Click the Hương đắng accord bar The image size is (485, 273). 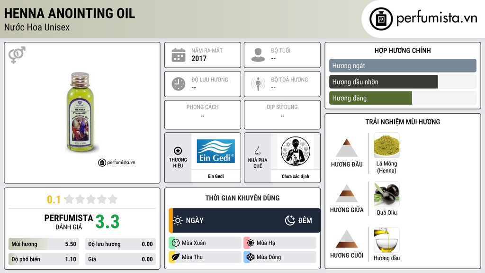(403, 98)
